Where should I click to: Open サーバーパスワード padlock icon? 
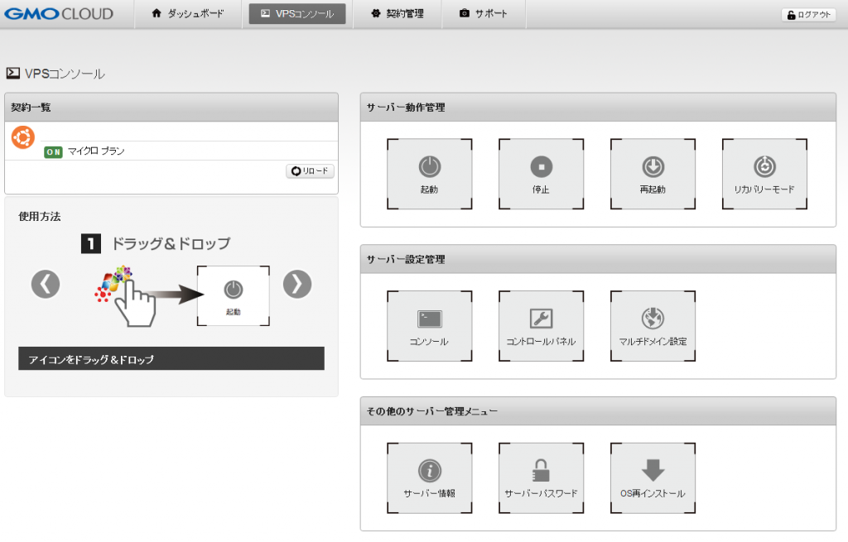tap(541, 477)
